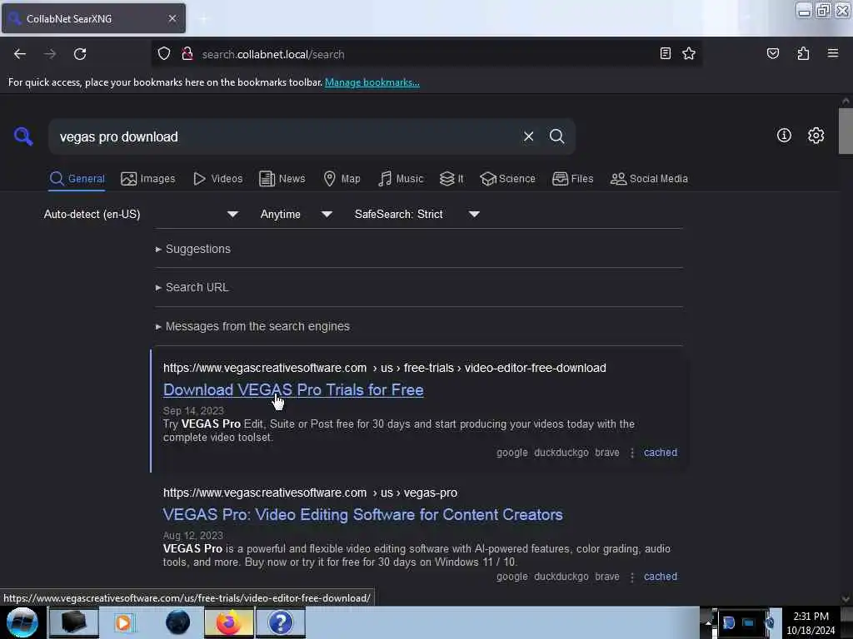Open the Anytime time range dropdown

tap(297, 214)
